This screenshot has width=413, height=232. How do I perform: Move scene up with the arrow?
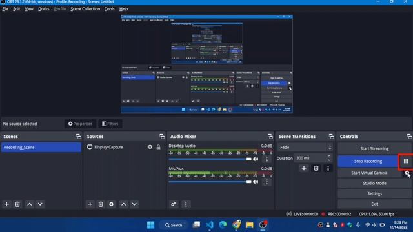30,204
